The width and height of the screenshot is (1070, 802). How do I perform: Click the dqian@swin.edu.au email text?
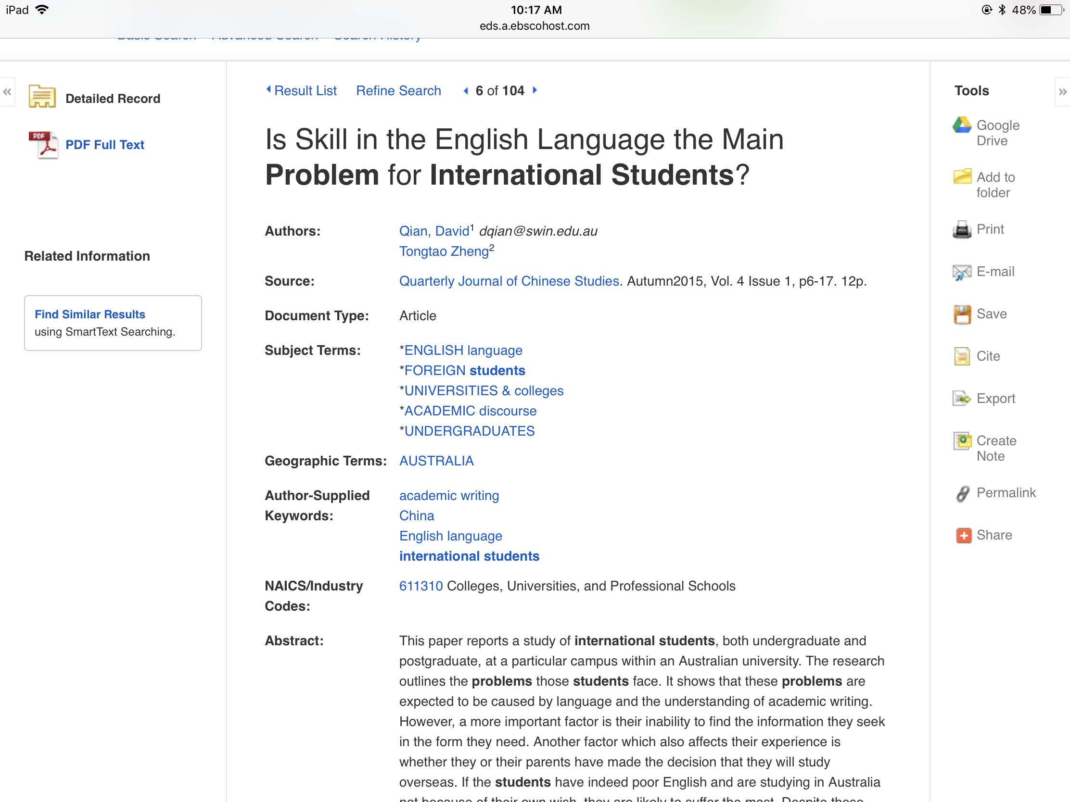tap(538, 231)
